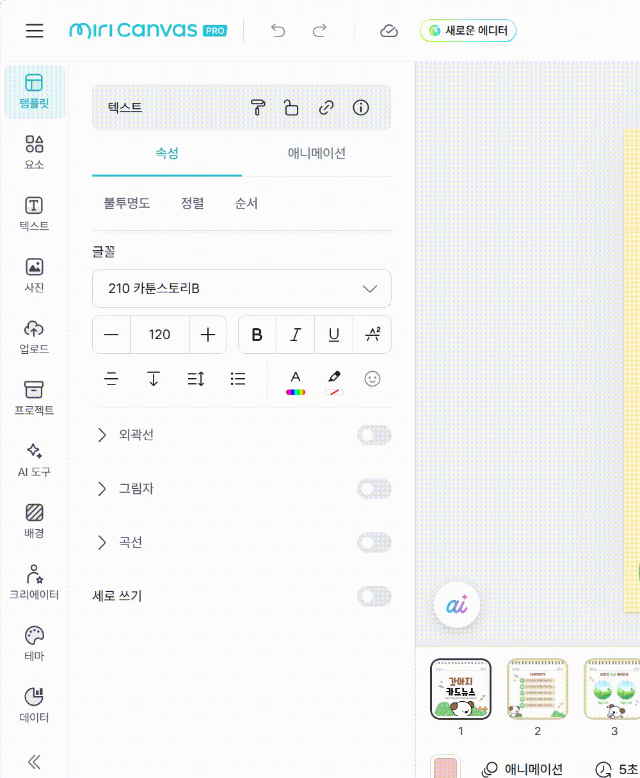Click the format painter roller icon
This screenshot has width=640, height=778.
pos(257,107)
